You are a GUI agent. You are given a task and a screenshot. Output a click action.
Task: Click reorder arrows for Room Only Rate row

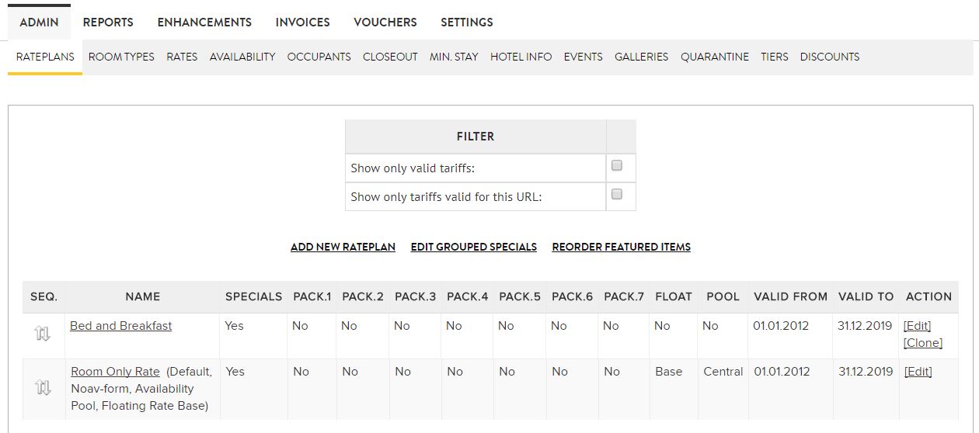point(44,387)
